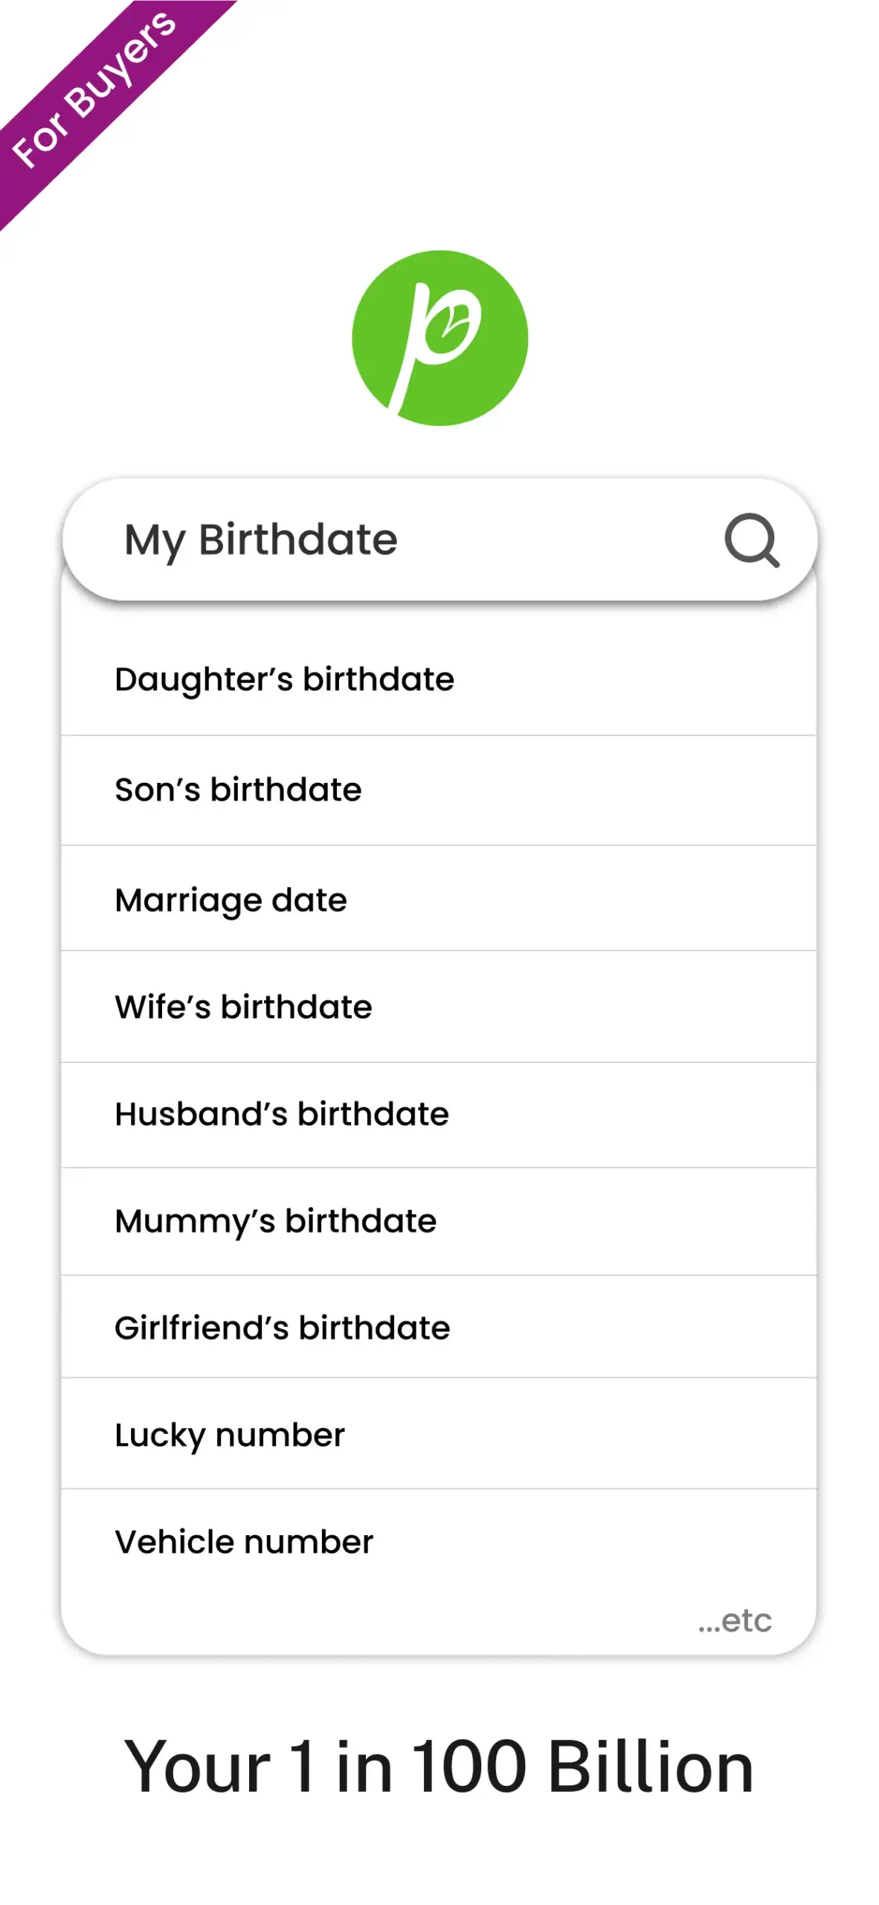Pick the Marriage date suggestion

[439, 899]
